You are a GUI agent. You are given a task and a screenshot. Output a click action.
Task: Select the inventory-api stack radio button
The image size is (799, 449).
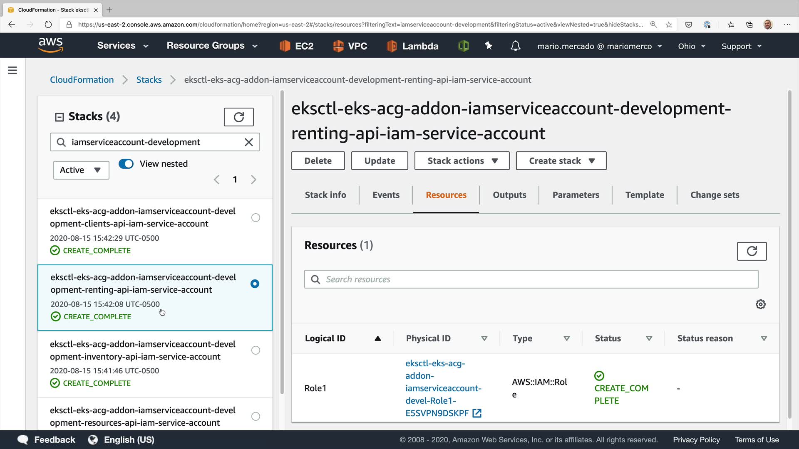[x=256, y=350]
